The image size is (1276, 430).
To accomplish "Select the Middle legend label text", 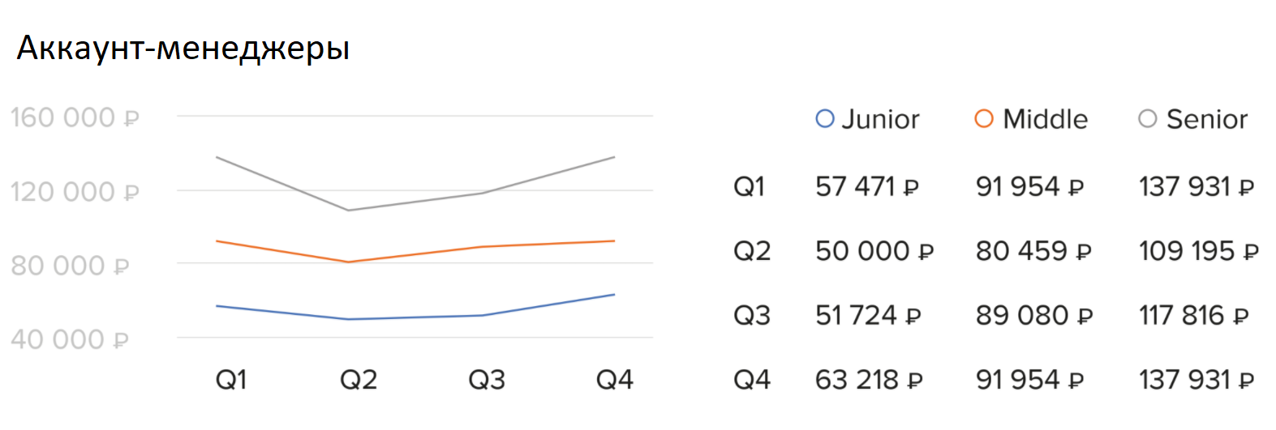I will (x=1045, y=120).
